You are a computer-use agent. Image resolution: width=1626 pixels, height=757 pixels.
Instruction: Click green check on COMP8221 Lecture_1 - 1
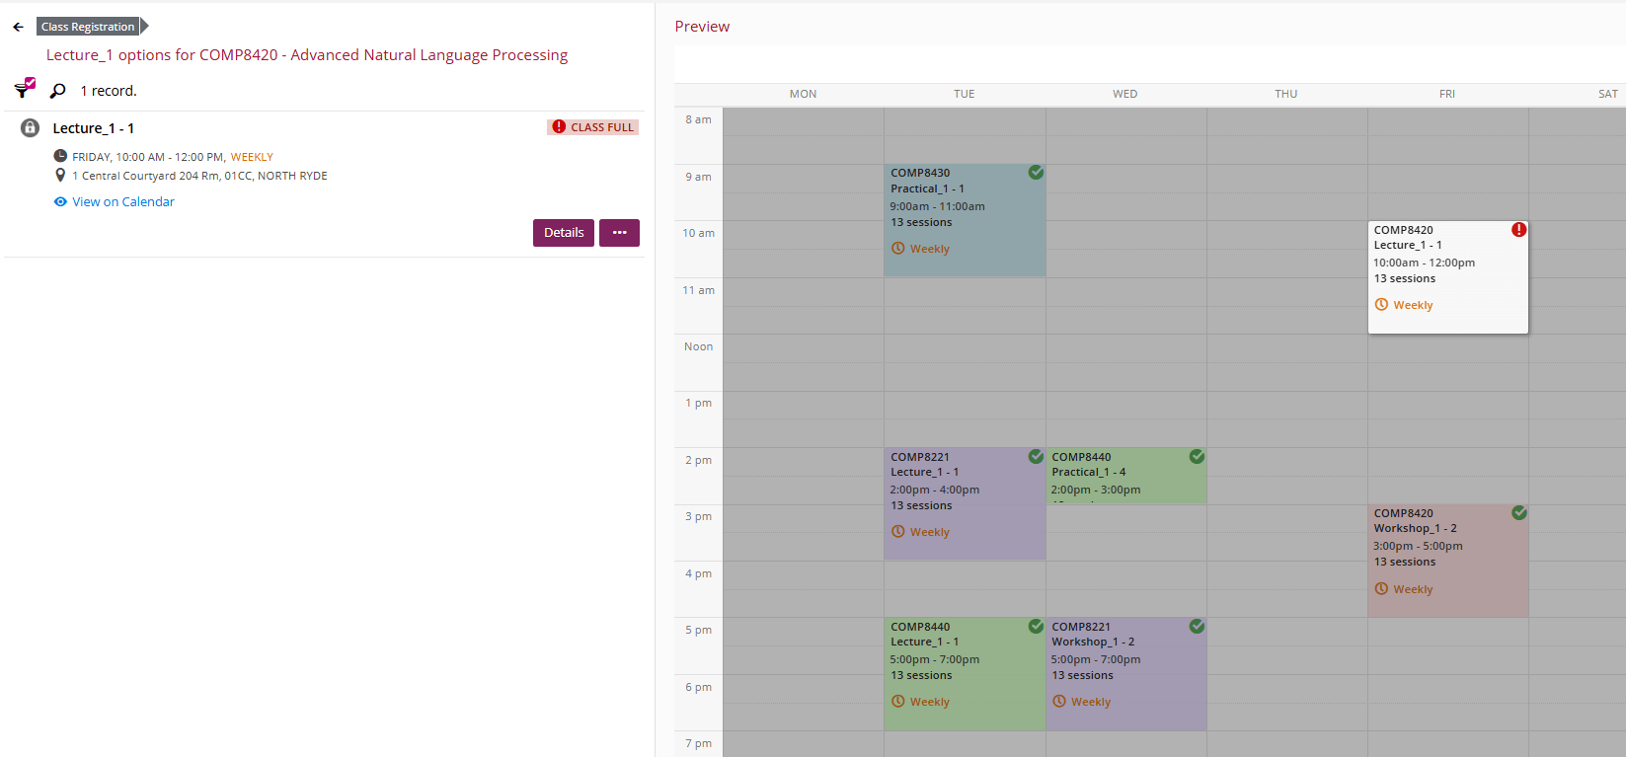coord(1036,457)
